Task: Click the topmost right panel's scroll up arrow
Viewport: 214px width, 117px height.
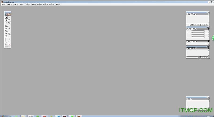Action: (208, 16)
